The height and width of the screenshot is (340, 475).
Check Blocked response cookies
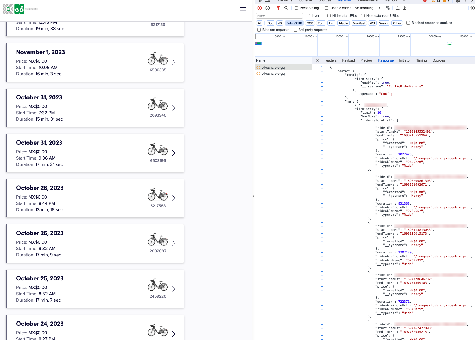tap(408, 23)
